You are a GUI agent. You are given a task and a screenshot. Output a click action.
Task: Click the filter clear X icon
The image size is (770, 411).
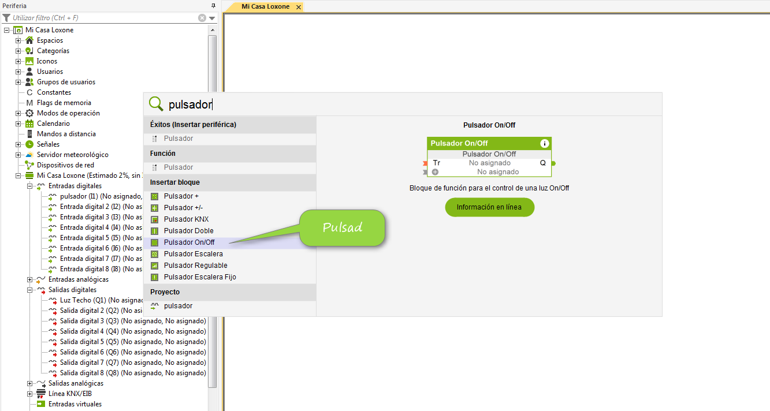tap(202, 18)
